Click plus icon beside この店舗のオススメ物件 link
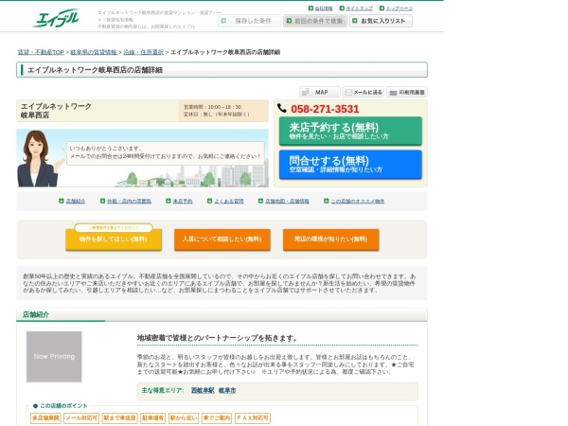The width and height of the screenshot is (568, 426). [326, 201]
